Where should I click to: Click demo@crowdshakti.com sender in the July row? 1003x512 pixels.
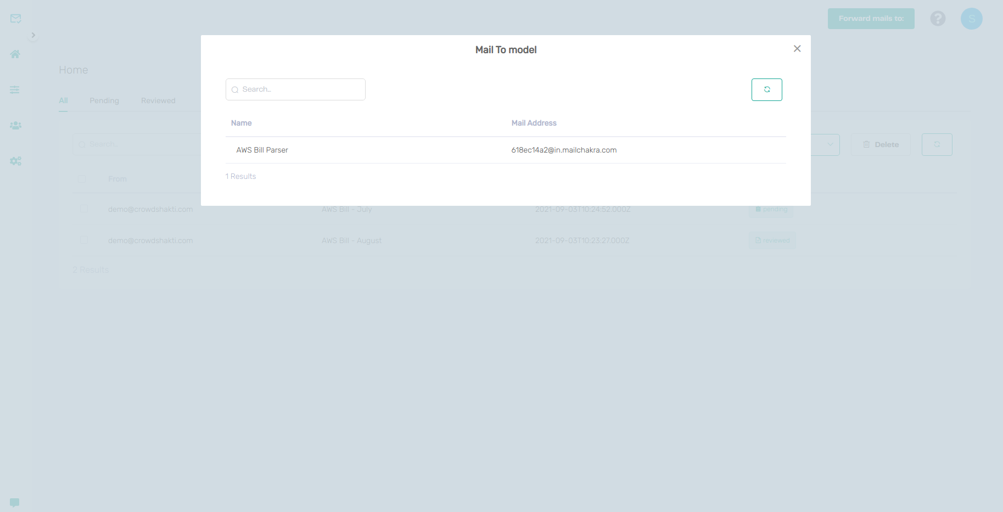[x=150, y=209]
